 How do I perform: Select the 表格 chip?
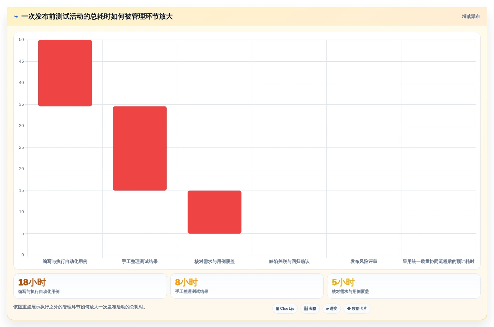coord(310,308)
